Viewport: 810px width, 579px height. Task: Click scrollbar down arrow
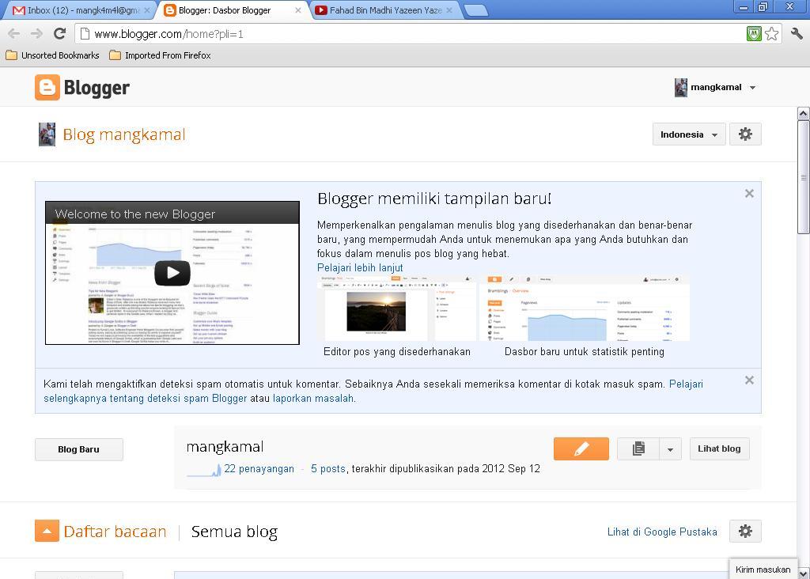[804, 573]
